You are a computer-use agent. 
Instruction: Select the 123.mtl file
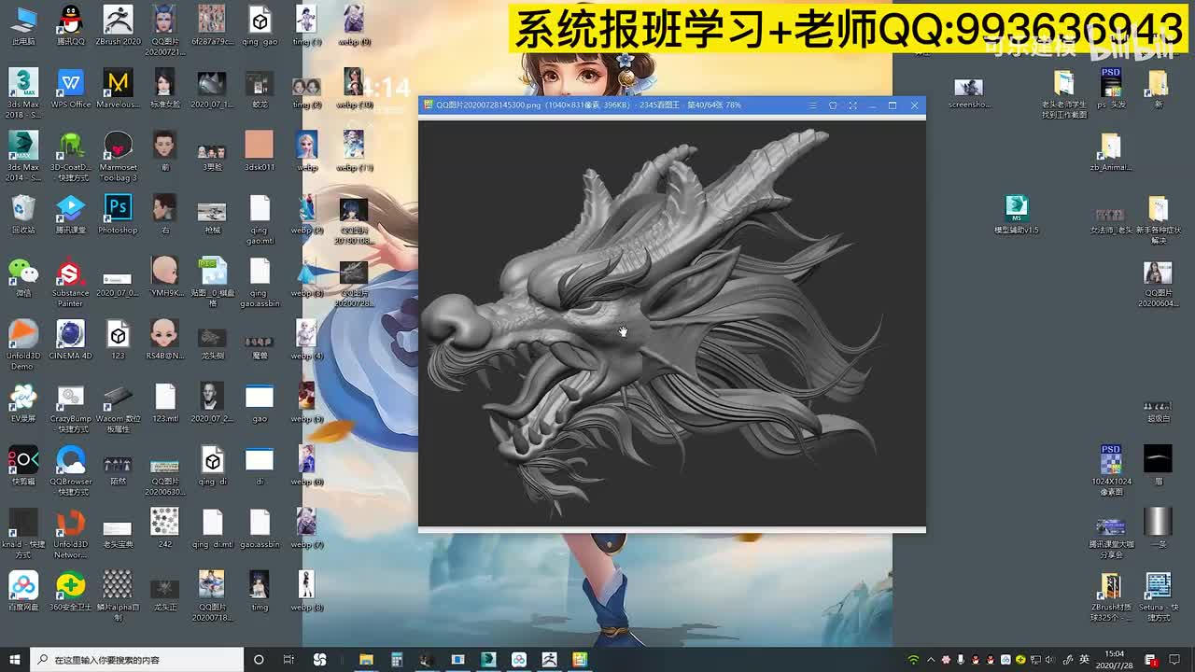tap(164, 403)
